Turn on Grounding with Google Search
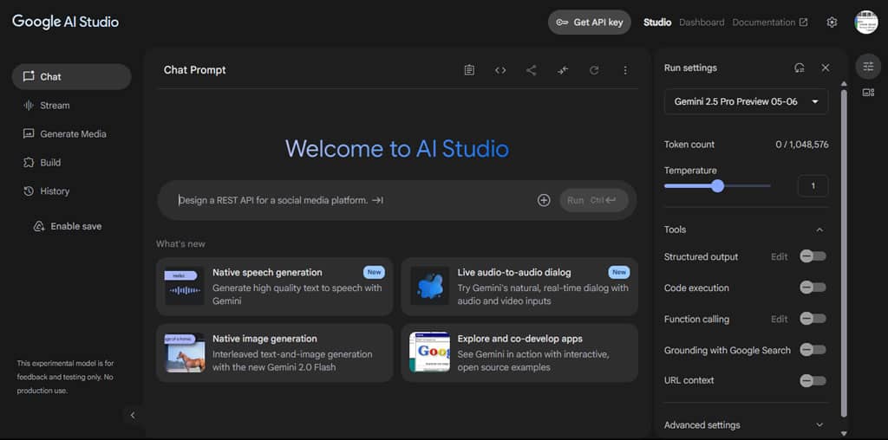Viewport: 888px width, 440px height. 813,350
